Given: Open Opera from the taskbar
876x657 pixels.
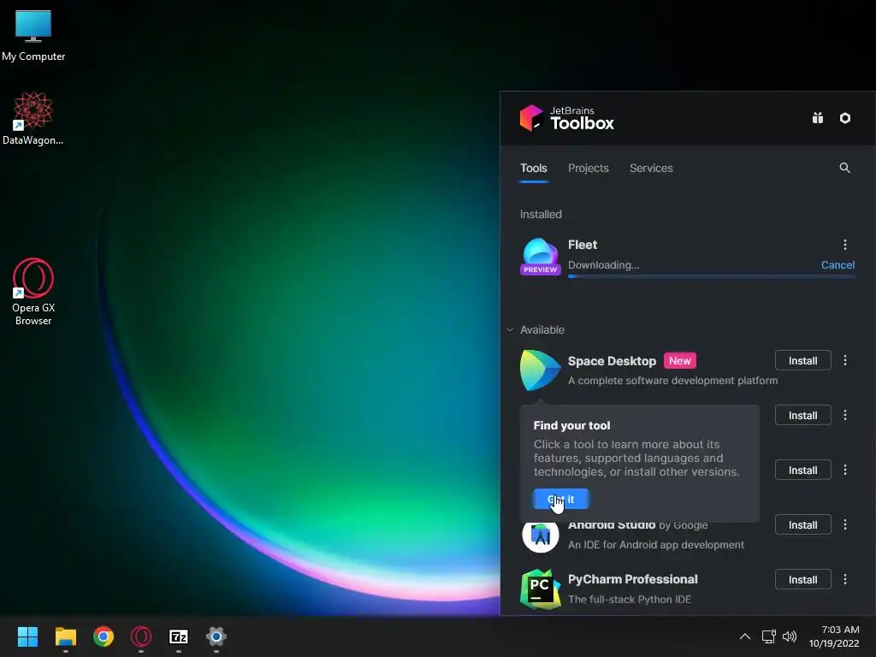Looking at the screenshot, I should tap(141, 636).
